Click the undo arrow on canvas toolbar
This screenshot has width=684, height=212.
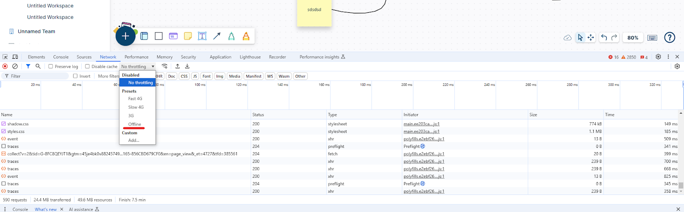pos(604,38)
